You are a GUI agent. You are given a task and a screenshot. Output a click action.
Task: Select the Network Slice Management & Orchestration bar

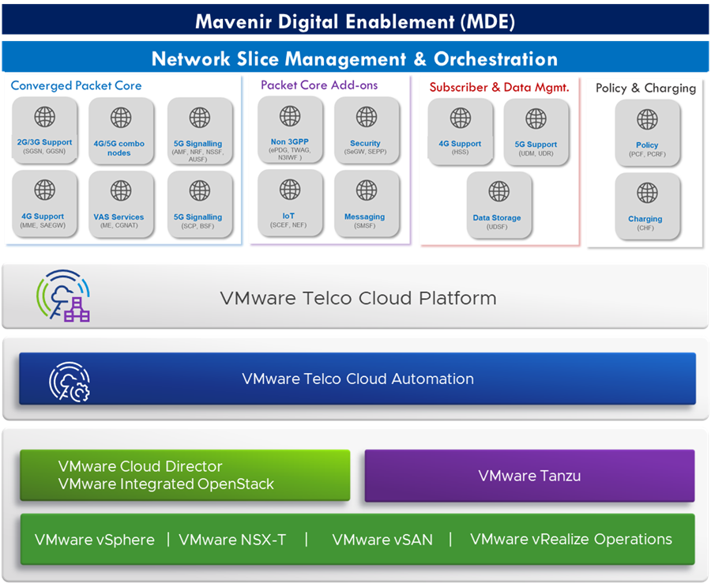(355, 57)
